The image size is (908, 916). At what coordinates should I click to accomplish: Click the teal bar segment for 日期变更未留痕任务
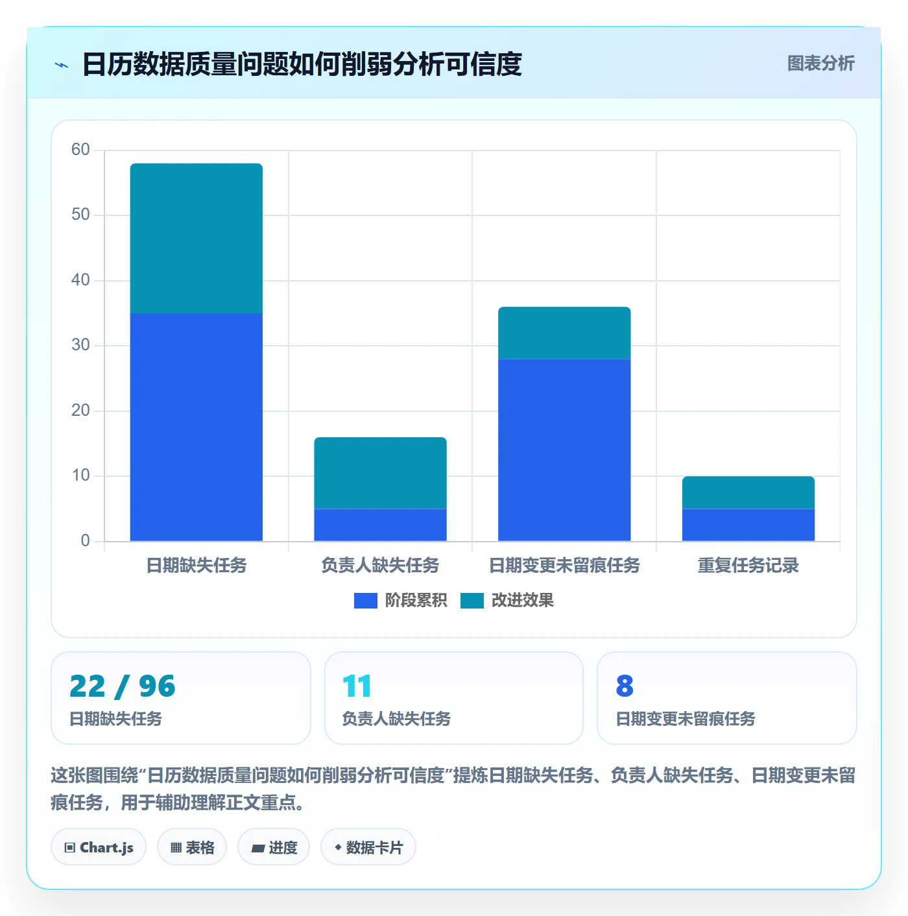click(x=564, y=333)
